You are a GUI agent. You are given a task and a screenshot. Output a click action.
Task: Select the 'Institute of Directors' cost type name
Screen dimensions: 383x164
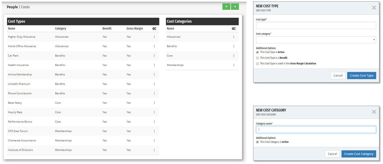coord(20,150)
